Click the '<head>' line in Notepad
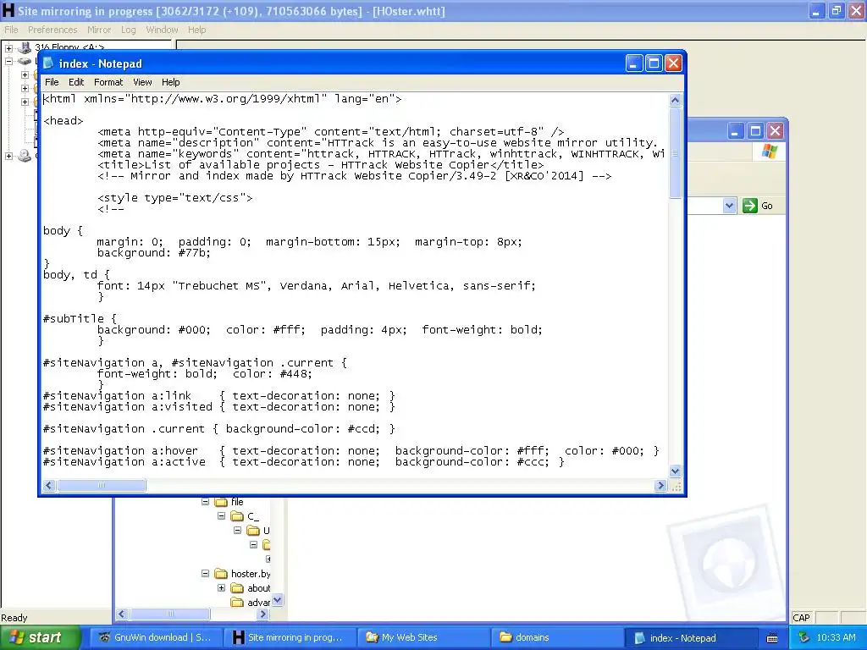The image size is (867, 650). (63, 120)
